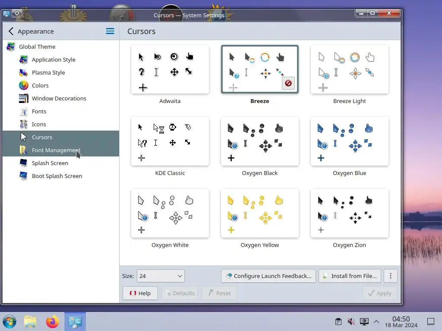442x331 pixels.
Task: Open the file manager from taskbar
Action: 31,322
